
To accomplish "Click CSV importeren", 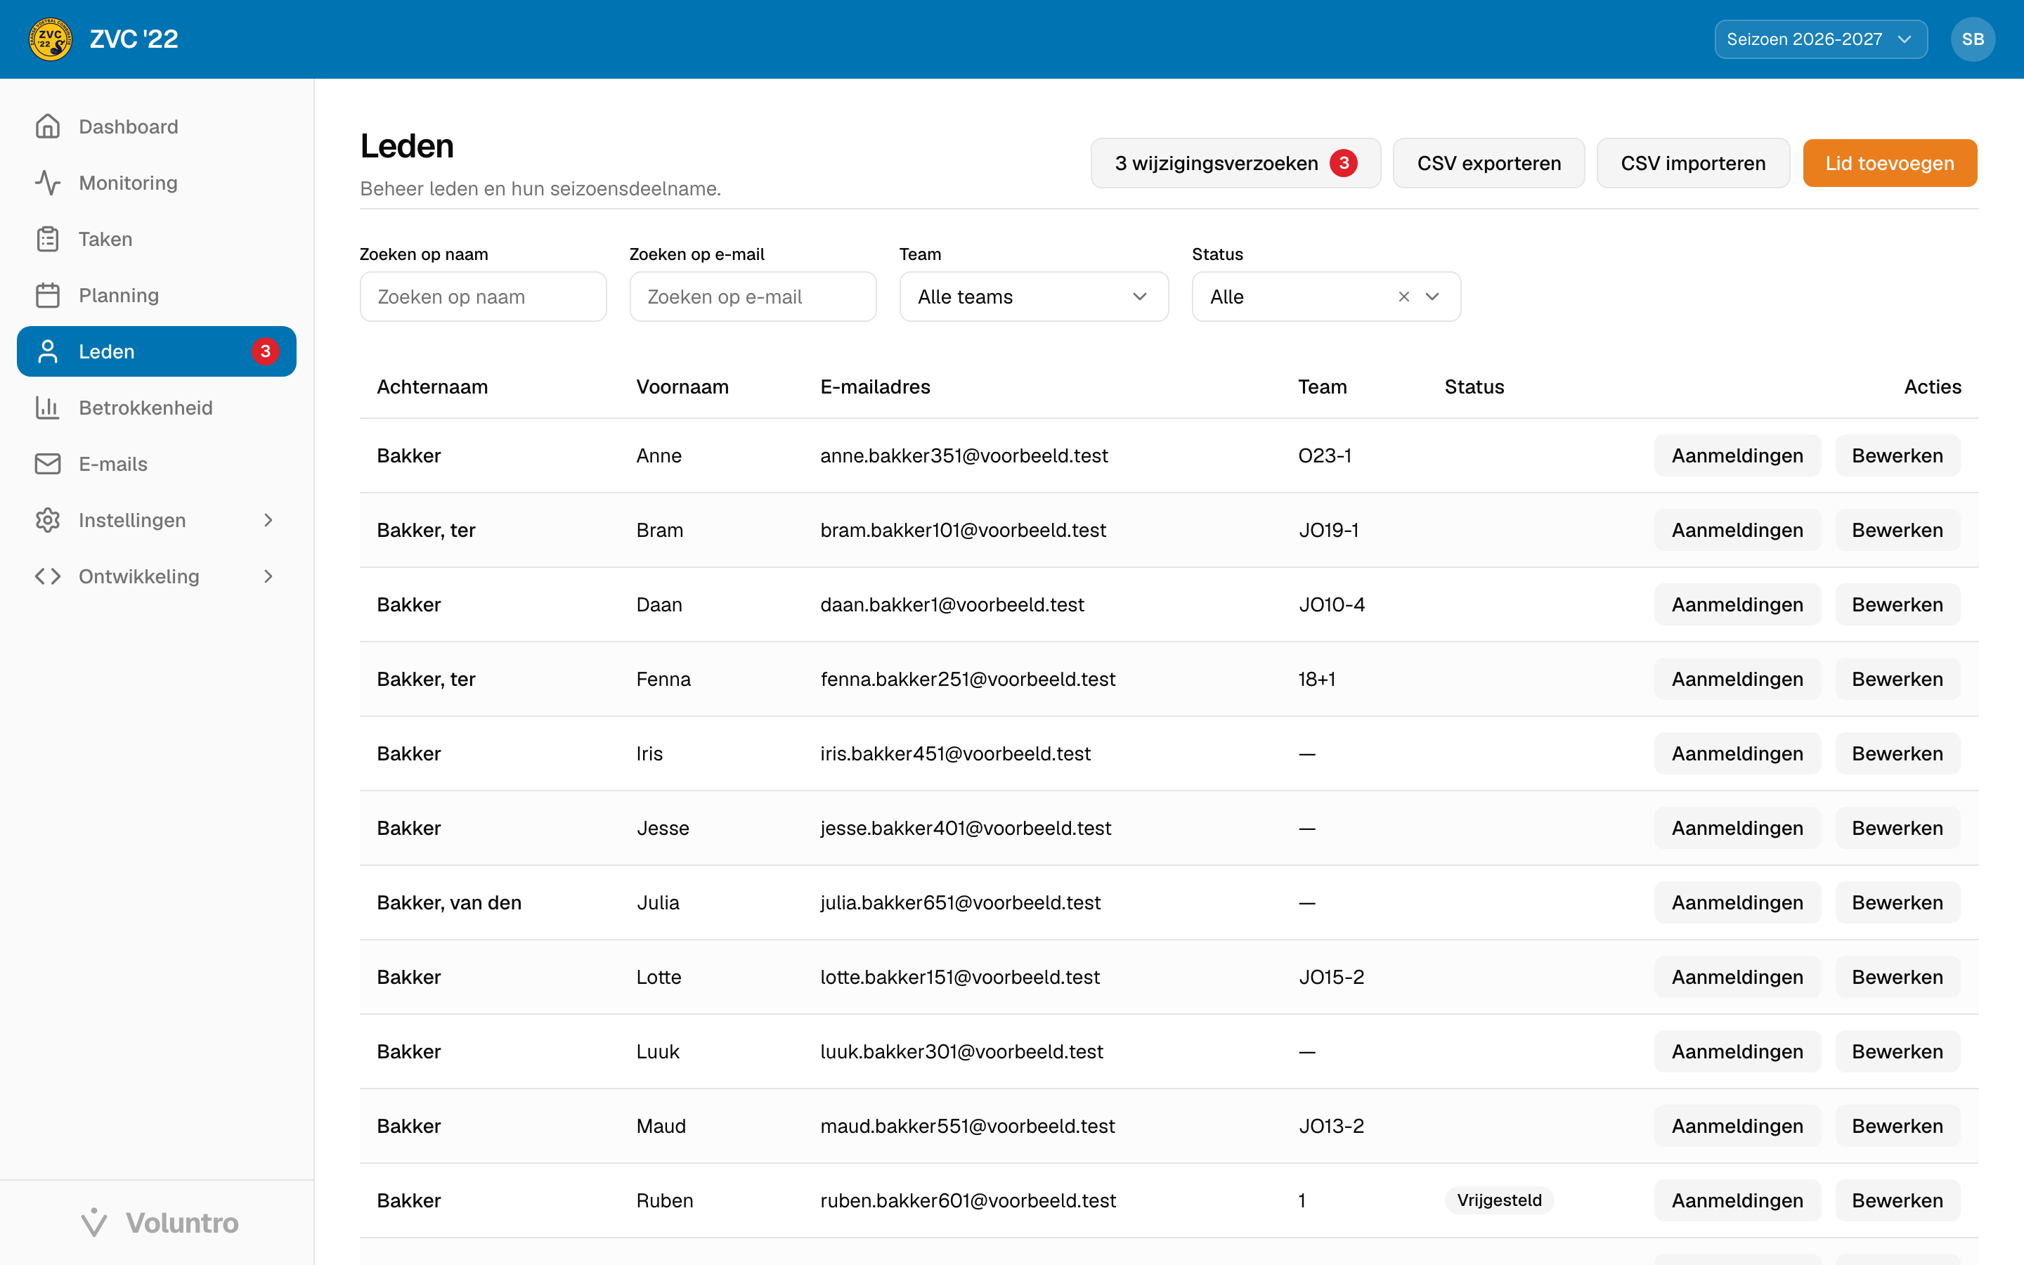I will click(1693, 163).
